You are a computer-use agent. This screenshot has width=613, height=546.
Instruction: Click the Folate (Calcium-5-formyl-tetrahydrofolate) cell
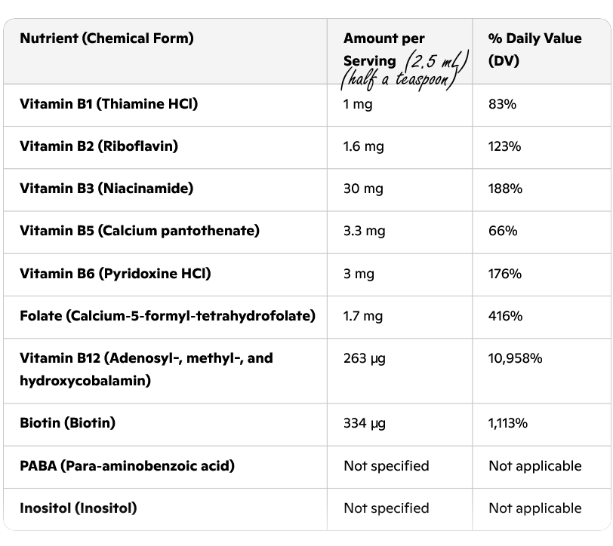pos(168,315)
